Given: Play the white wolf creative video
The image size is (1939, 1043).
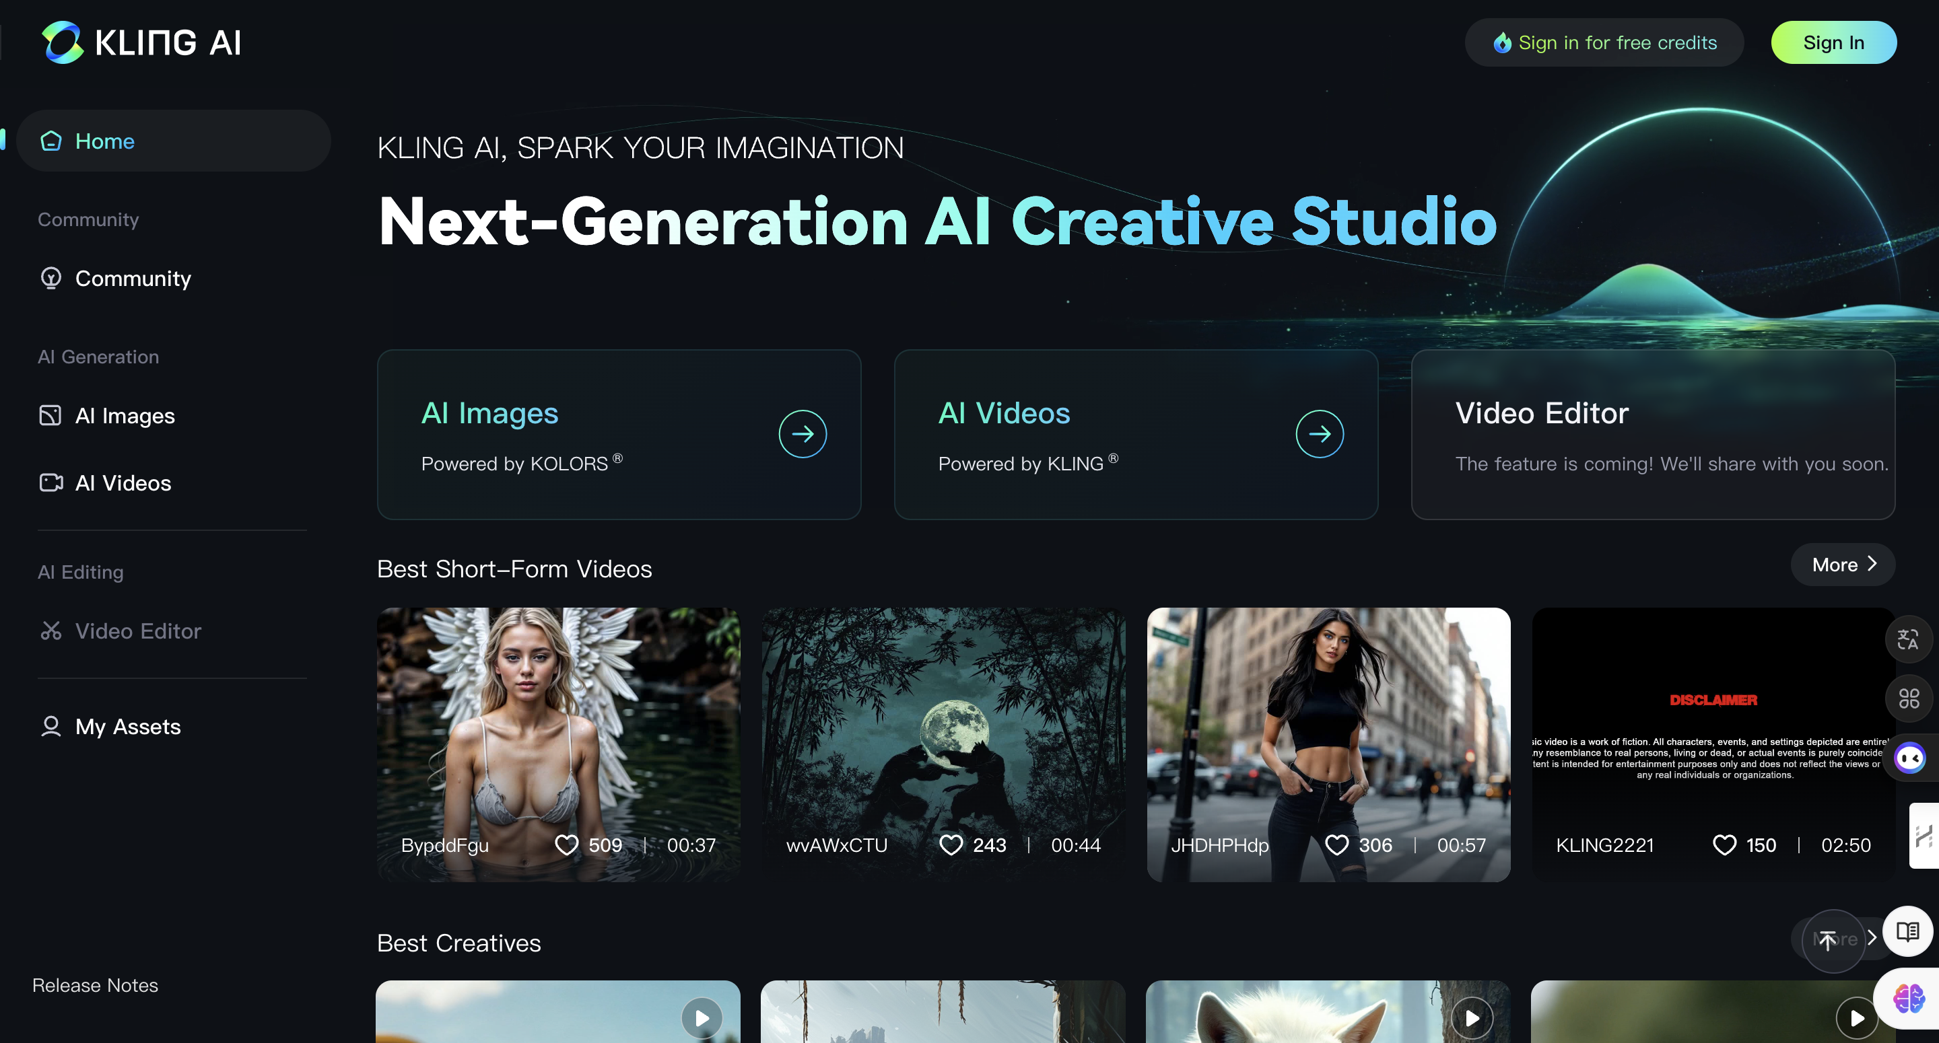Looking at the screenshot, I should click(x=1472, y=1018).
